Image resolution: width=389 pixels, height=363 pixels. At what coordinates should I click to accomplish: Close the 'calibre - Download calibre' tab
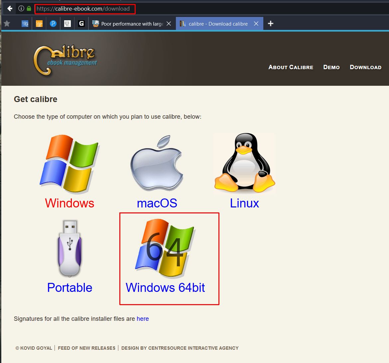(256, 24)
